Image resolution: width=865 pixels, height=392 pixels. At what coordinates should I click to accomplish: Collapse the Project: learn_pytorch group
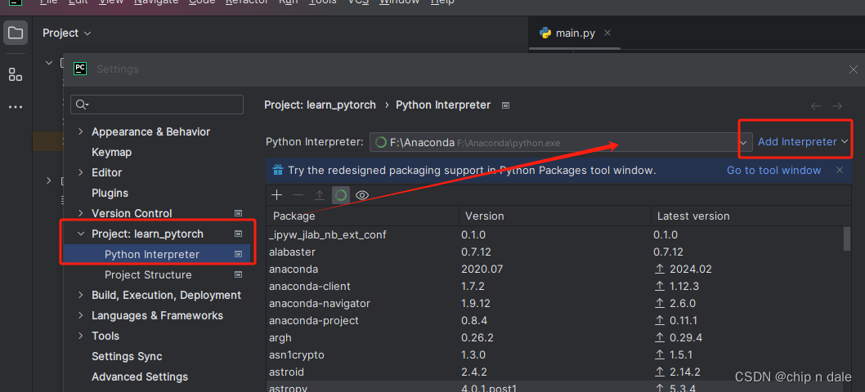81,234
